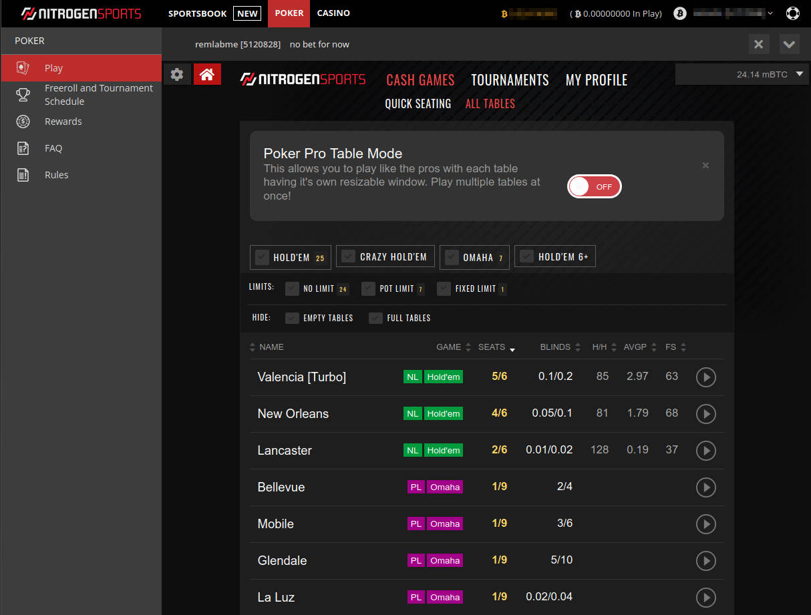Toggle Poker Pro Table Mode switch
This screenshot has height=615, width=811.
pos(595,187)
